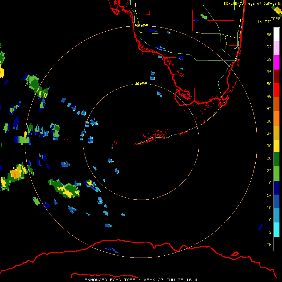Screen dimensions: 282x282
Task: Click the black TH legend swatch
Action: click(x=277, y=244)
